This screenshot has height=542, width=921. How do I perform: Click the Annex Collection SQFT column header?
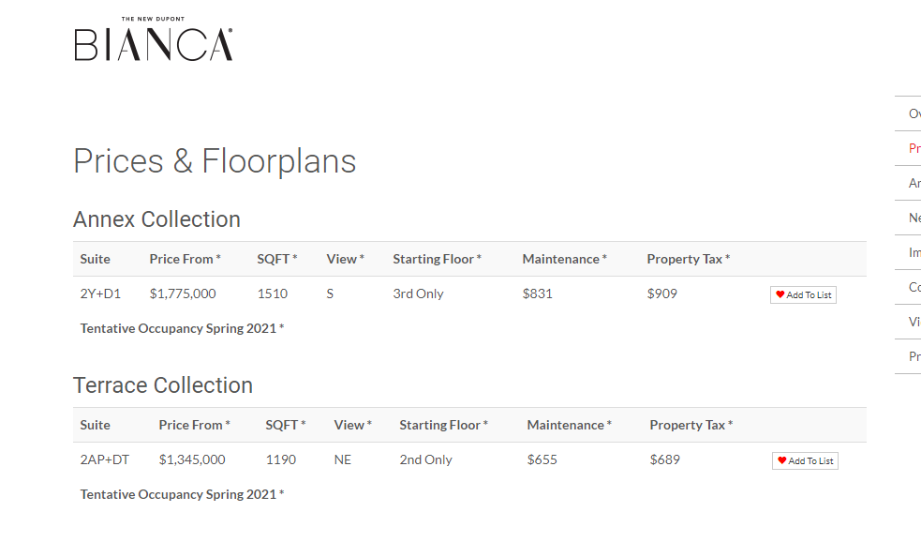277,259
